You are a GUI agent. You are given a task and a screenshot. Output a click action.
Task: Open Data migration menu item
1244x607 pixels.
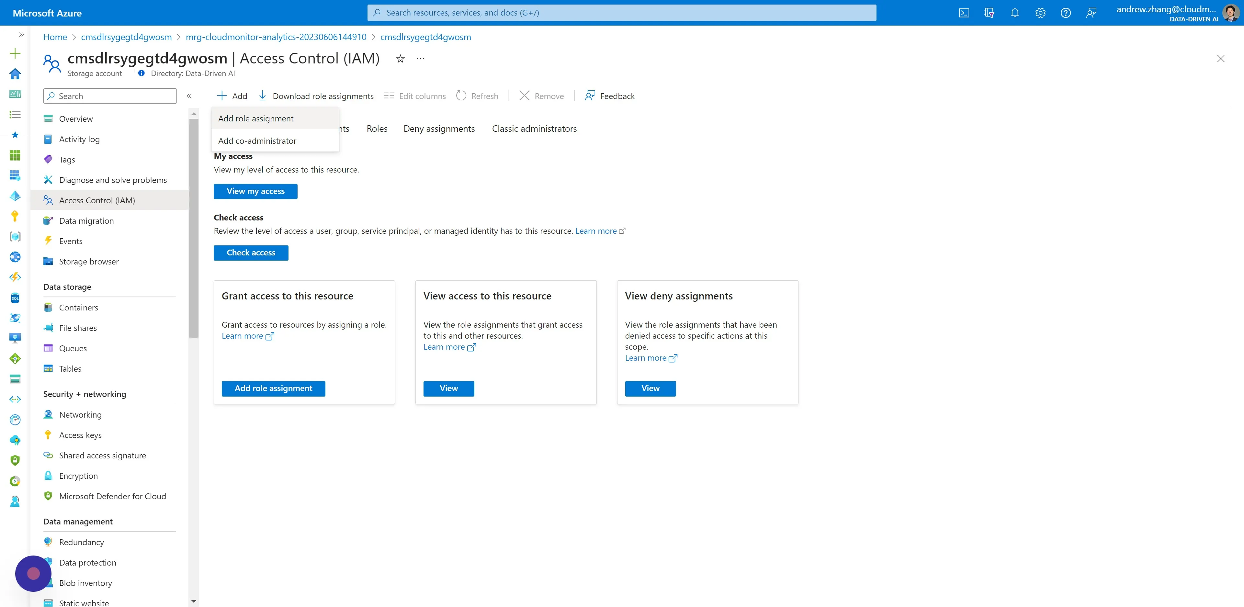pyautogui.click(x=110, y=221)
